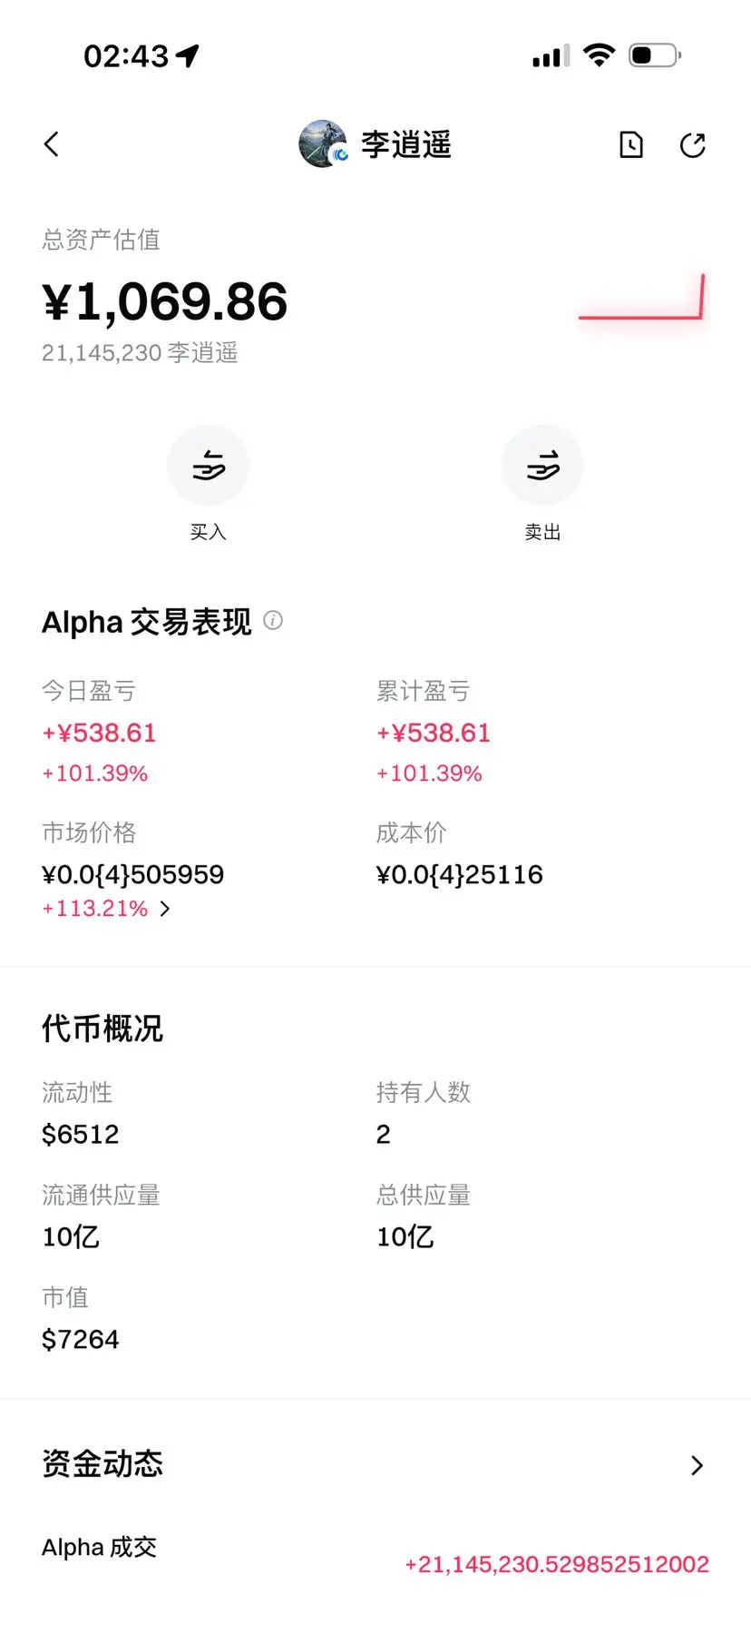This screenshot has height=1634, width=751.
Task: Tap the market price ¥0.0{4}505959
Action: click(x=133, y=874)
